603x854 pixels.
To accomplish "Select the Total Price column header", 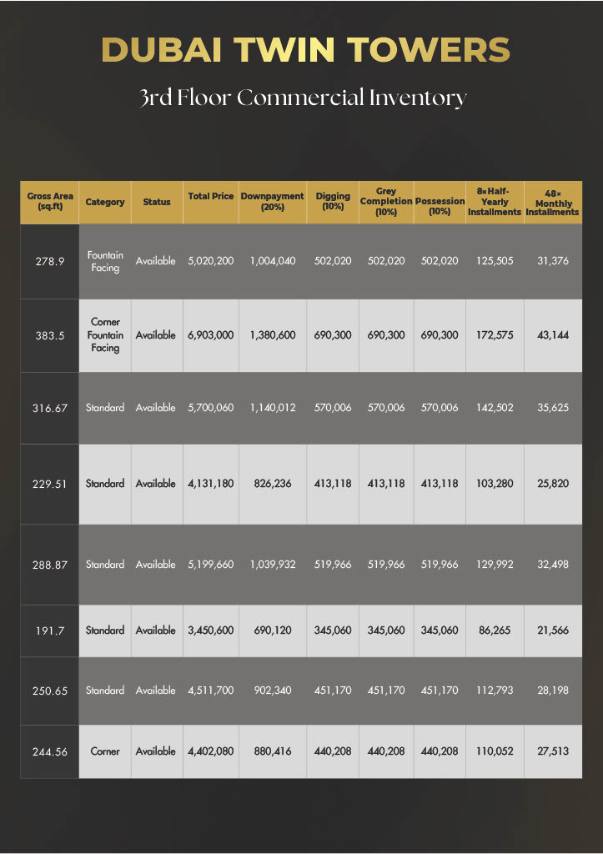I will (211, 197).
